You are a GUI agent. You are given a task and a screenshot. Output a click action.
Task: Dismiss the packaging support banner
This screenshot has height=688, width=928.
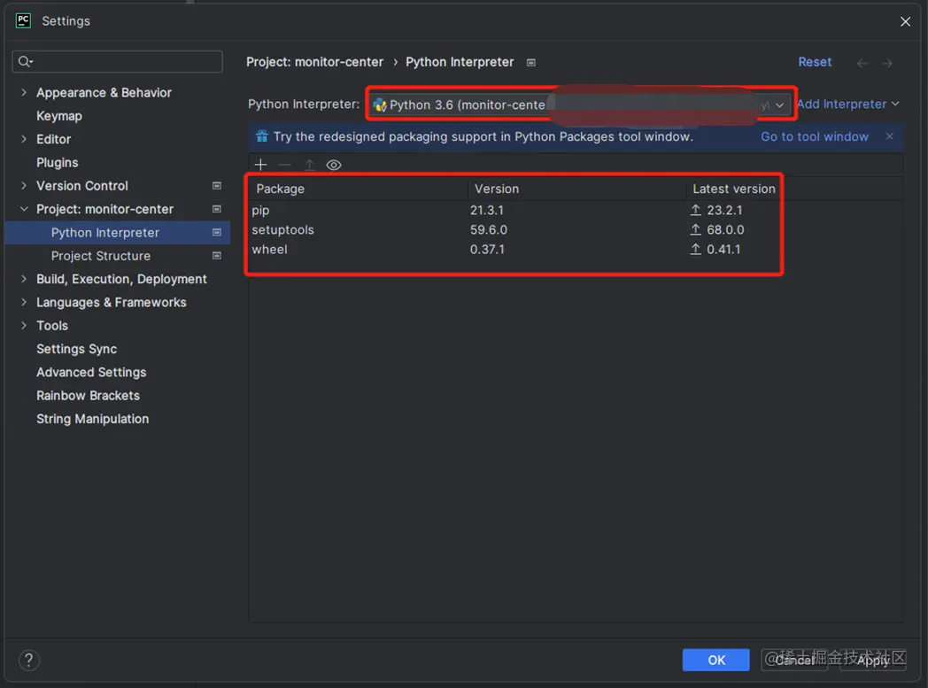(890, 136)
